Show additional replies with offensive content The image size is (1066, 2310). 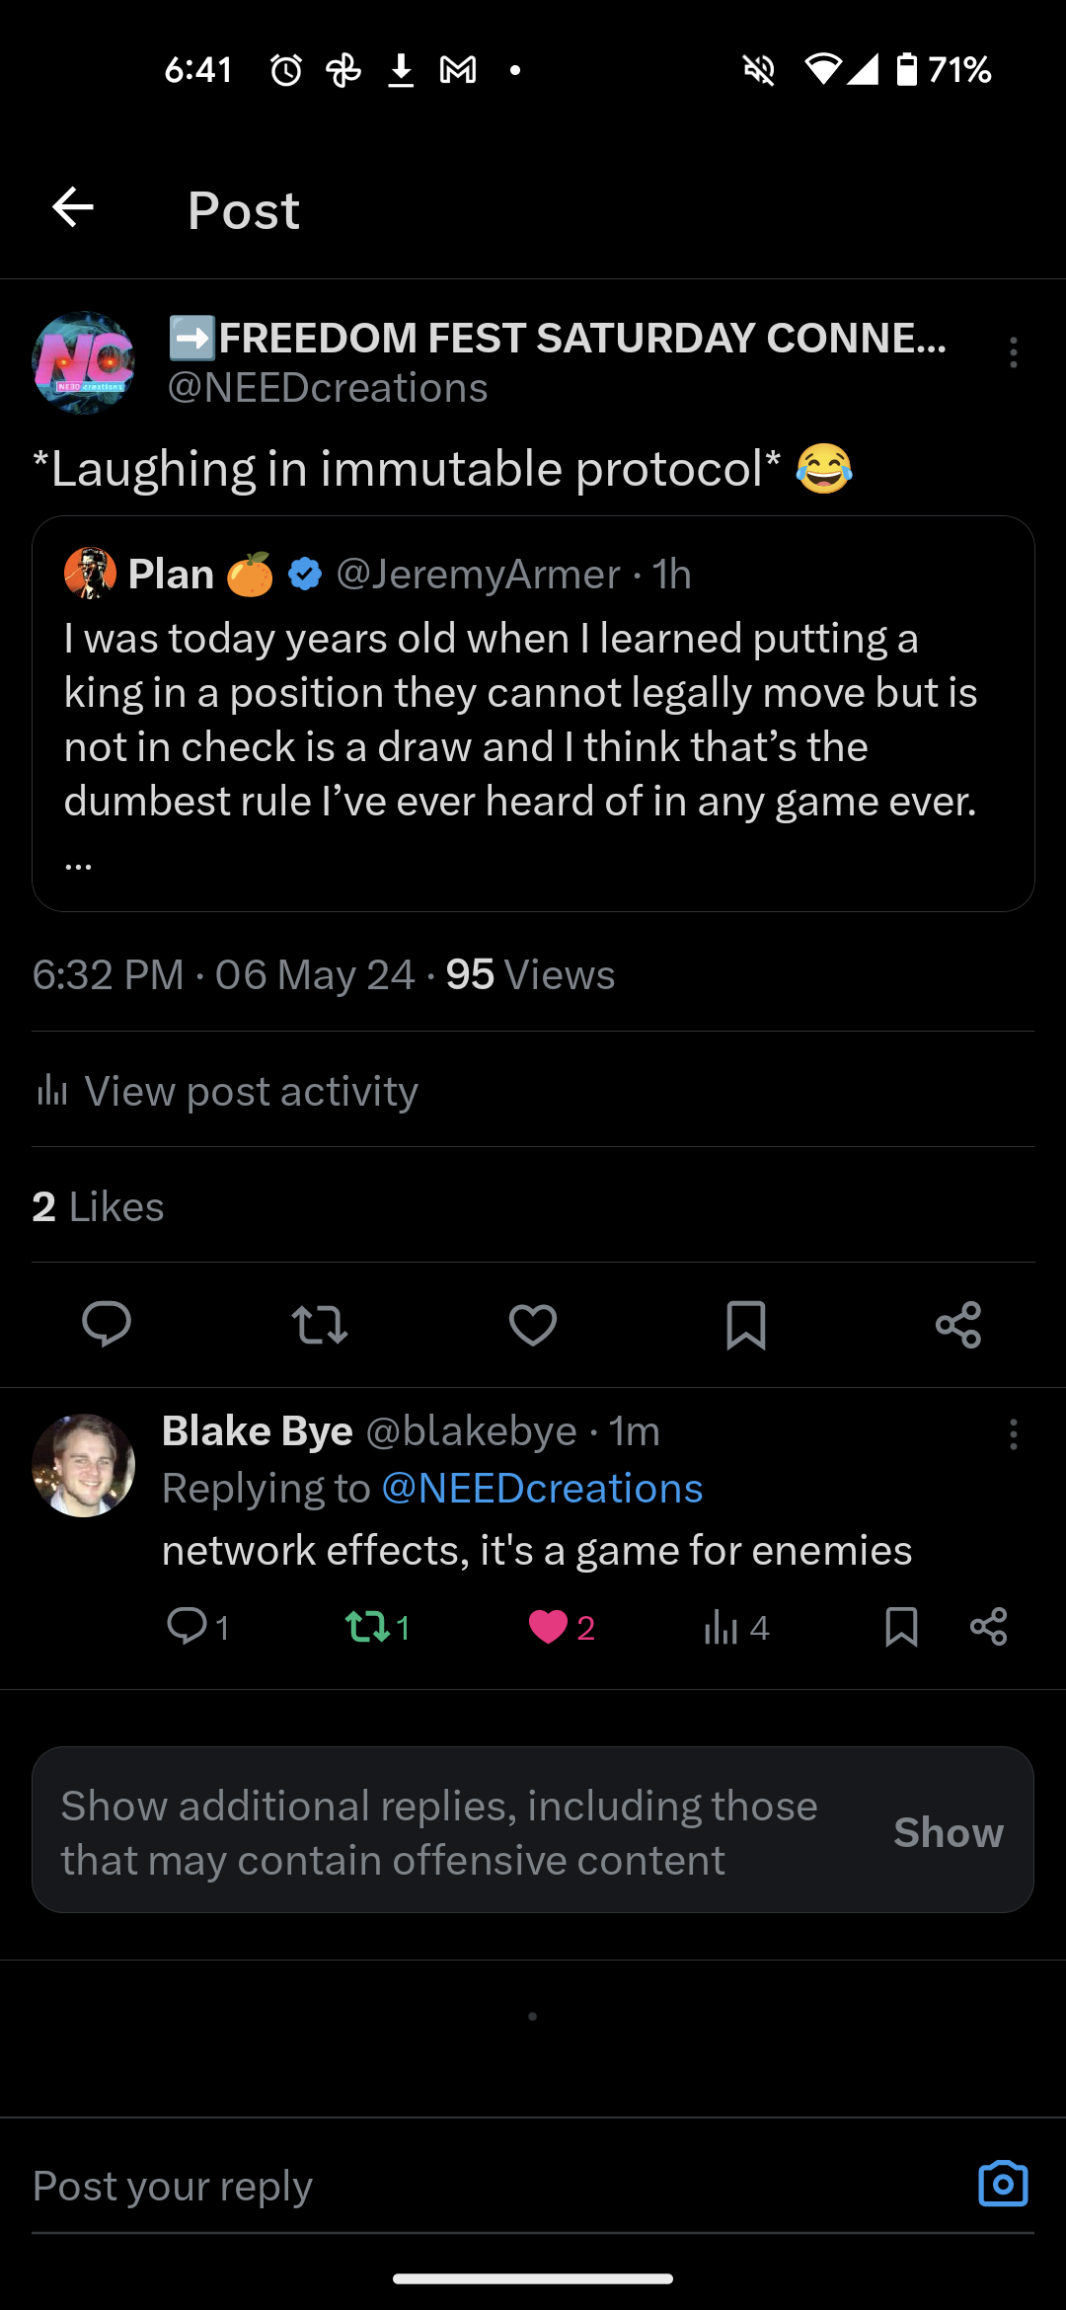coord(948,1832)
